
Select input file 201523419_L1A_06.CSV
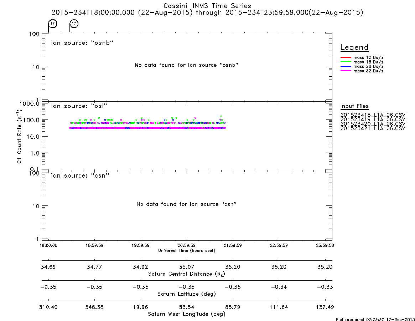pos(373,119)
